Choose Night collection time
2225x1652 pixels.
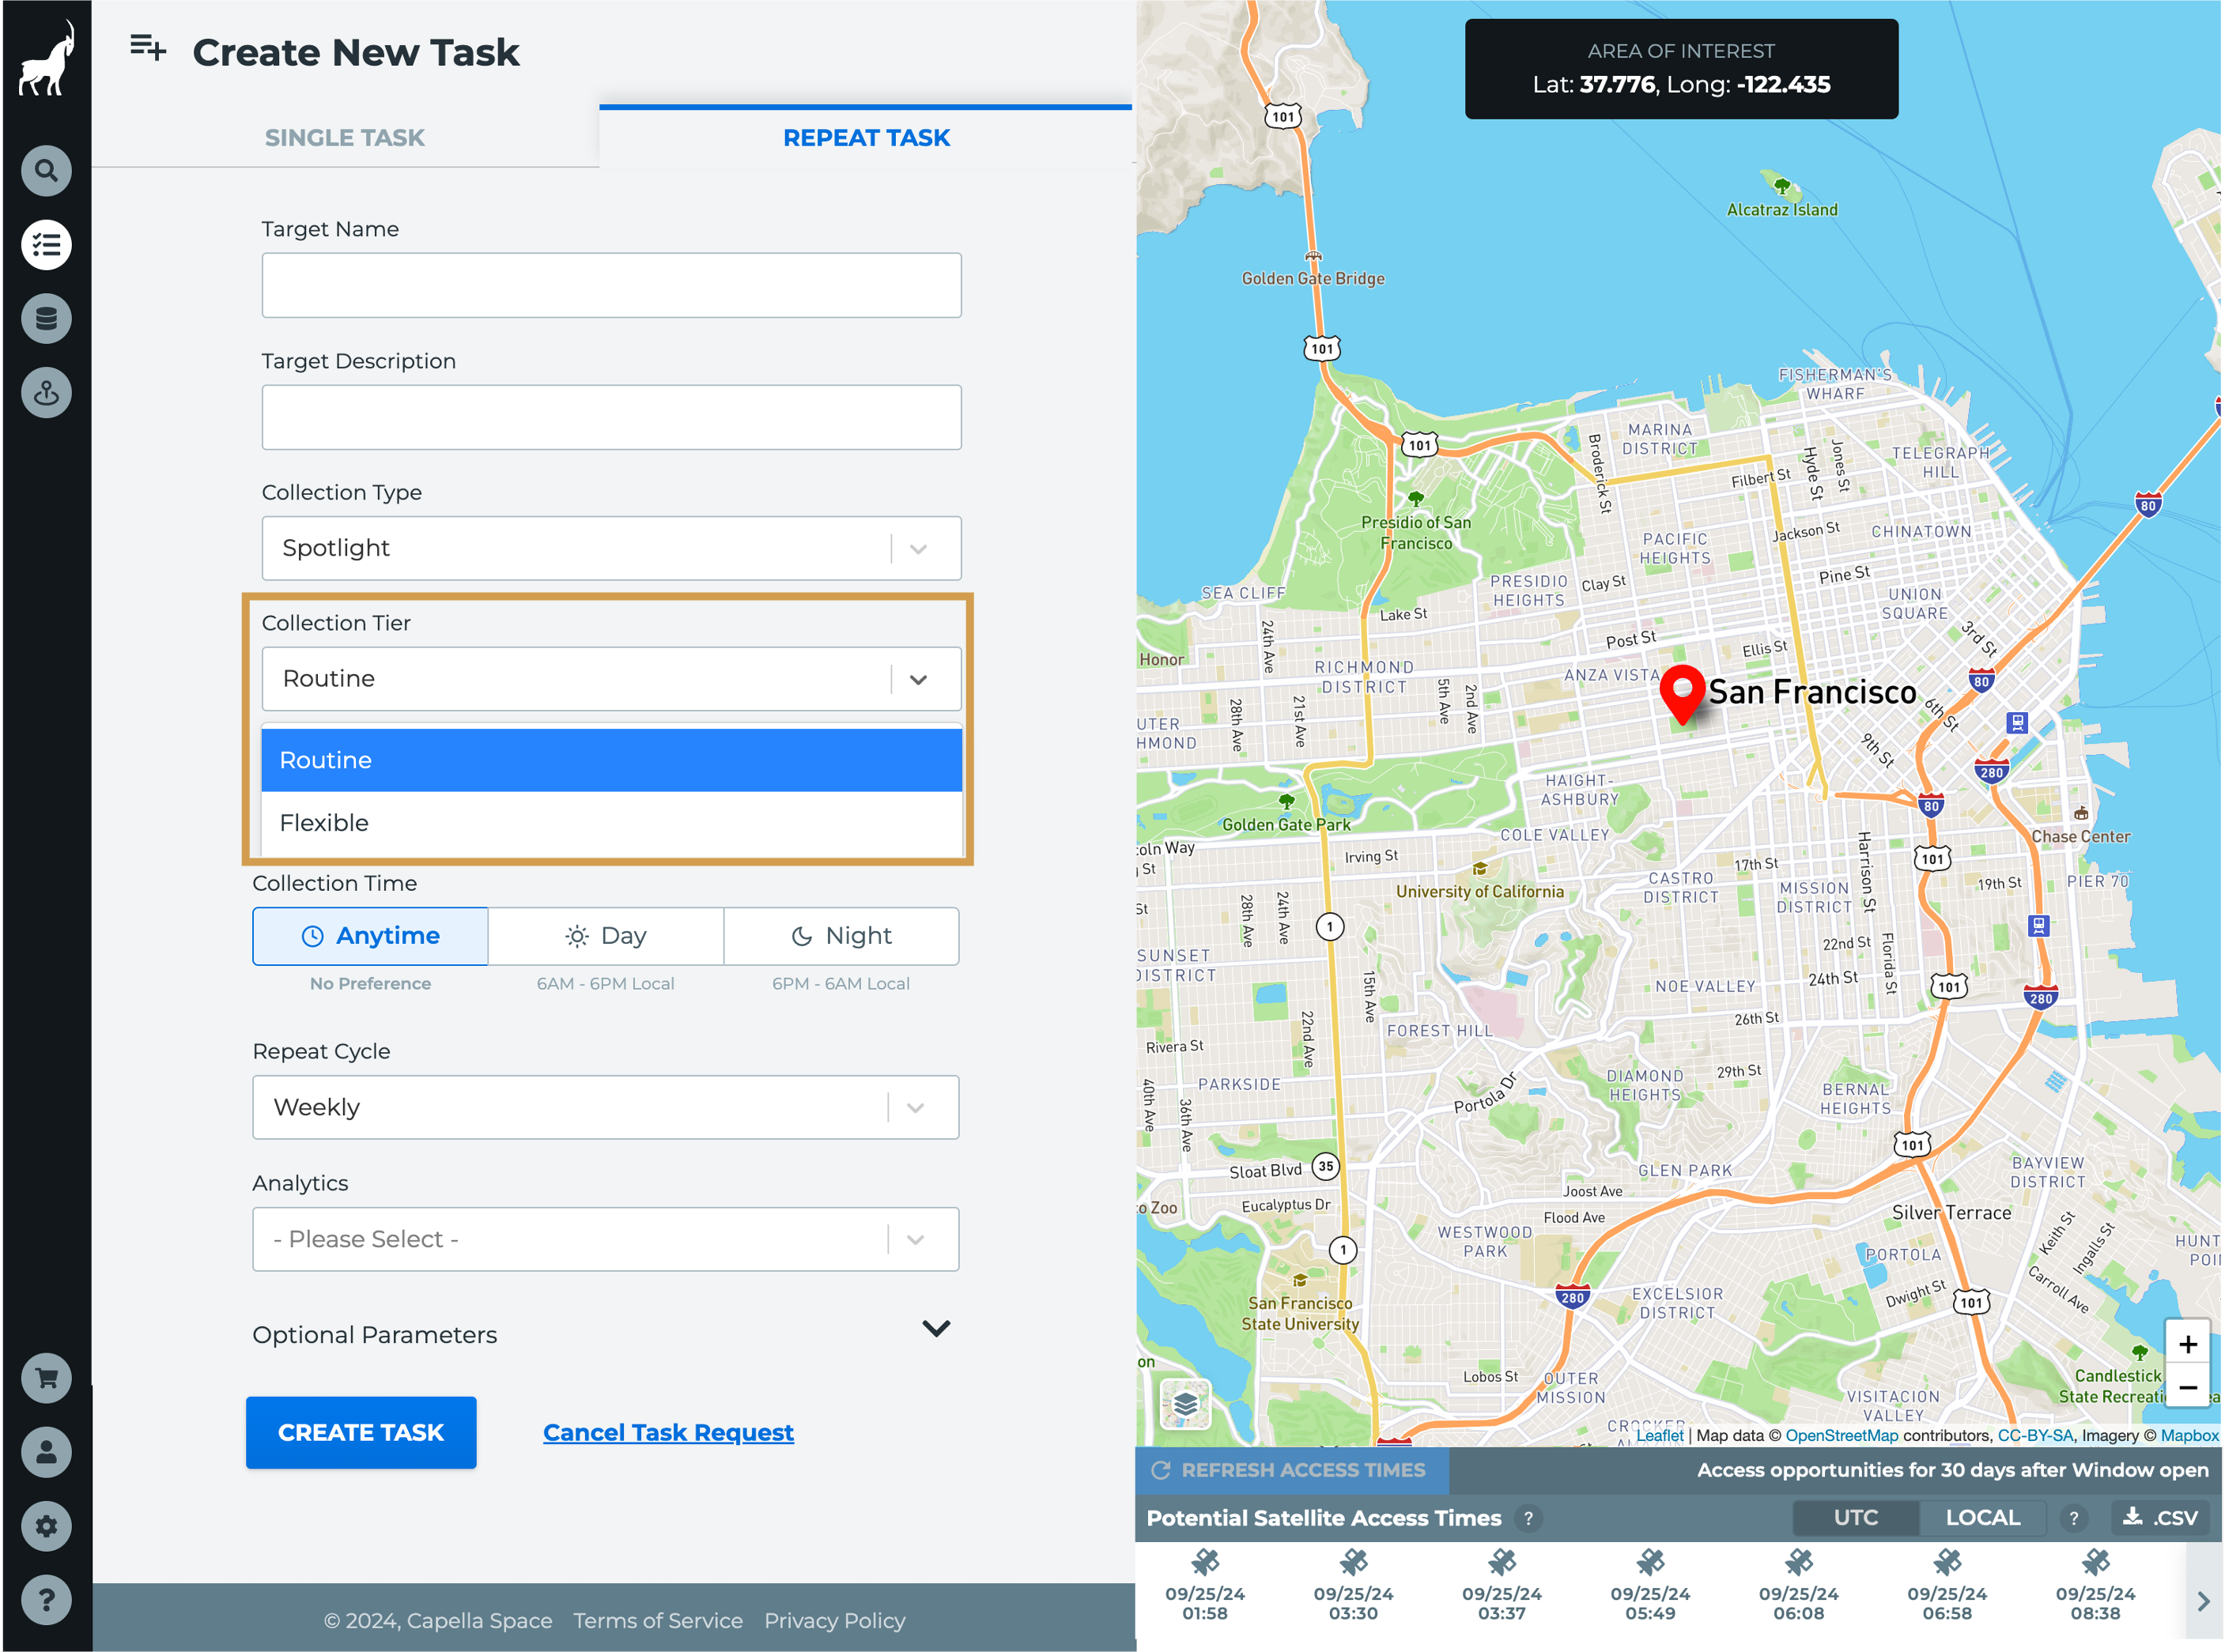841,936
